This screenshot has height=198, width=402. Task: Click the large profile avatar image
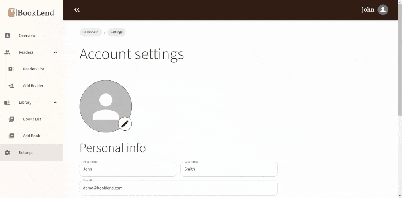tap(106, 106)
